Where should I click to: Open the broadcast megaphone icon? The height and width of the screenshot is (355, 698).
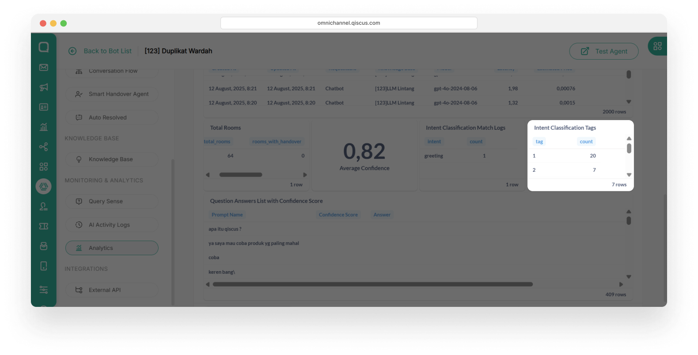44,87
